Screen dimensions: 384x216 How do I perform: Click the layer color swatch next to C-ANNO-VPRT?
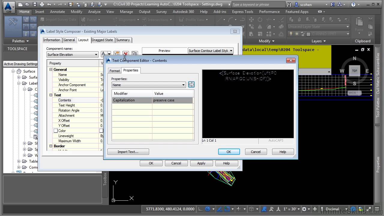308,34
